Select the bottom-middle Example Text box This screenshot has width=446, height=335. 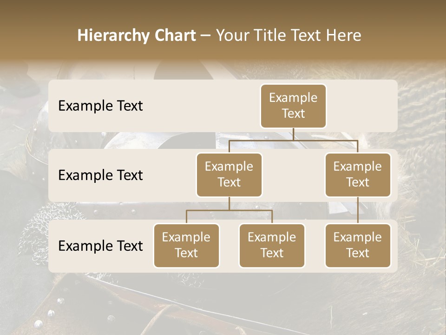272,245
